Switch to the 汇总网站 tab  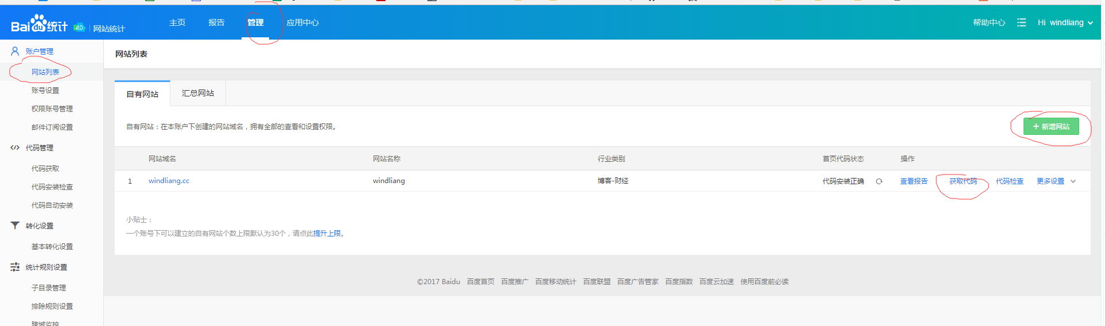(198, 93)
